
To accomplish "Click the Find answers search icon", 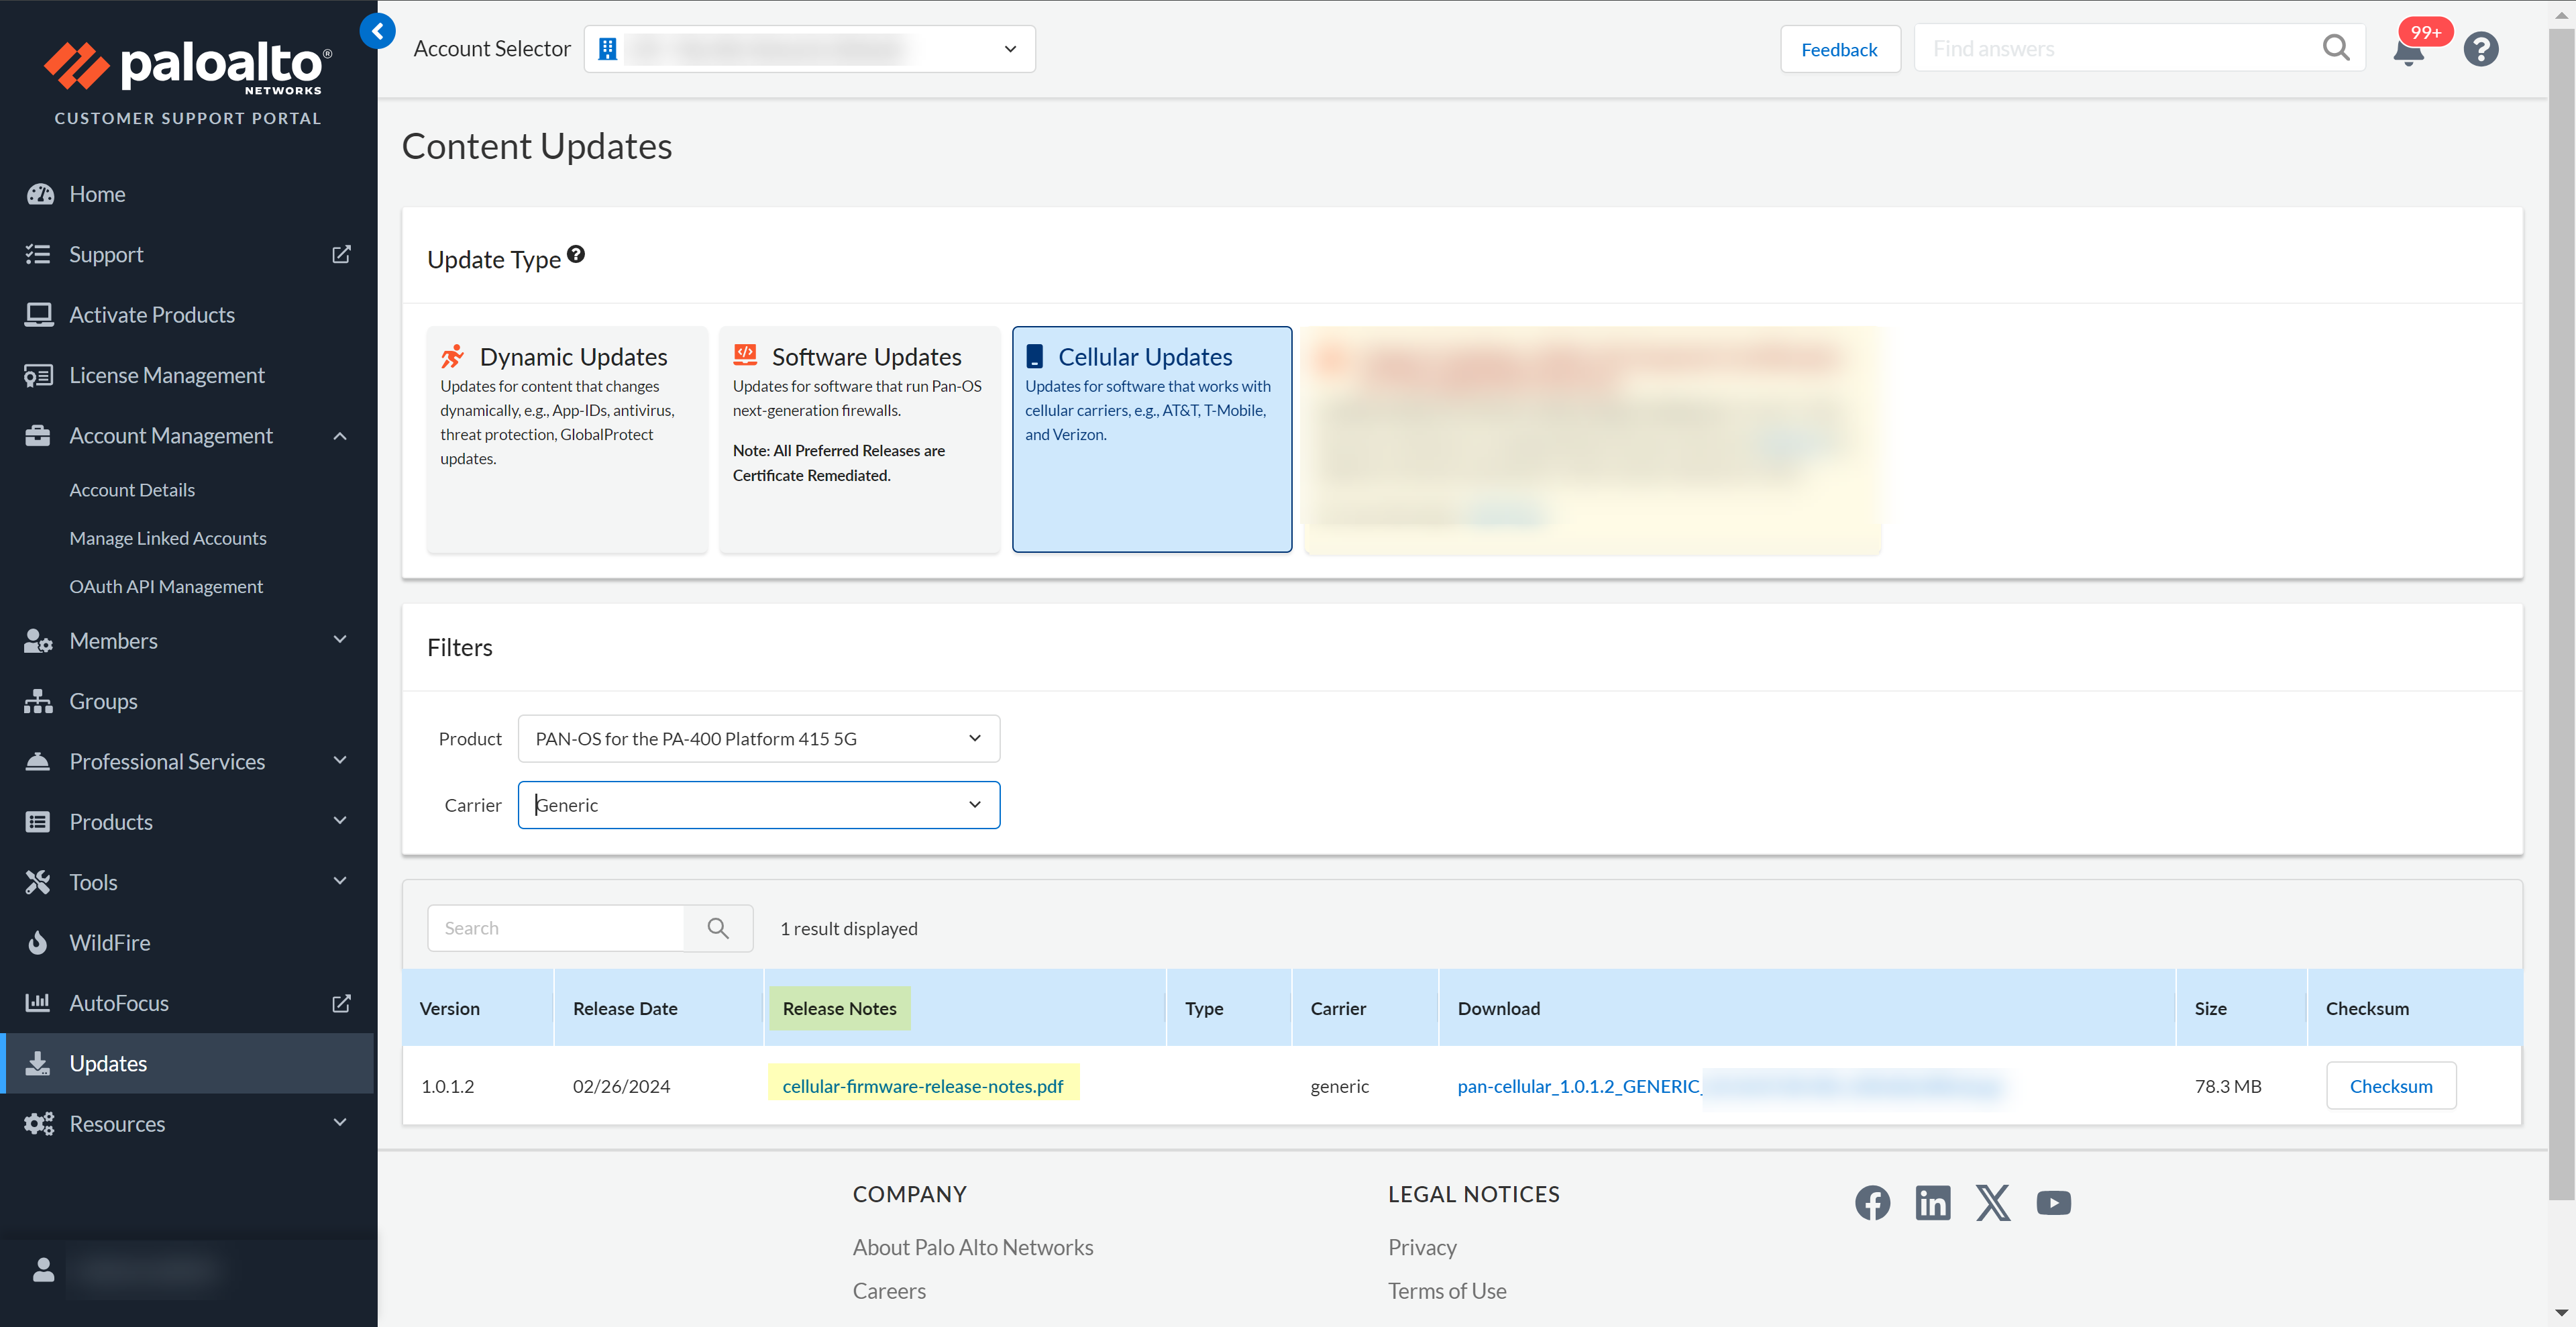I will pyautogui.click(x=2336, y=48).
